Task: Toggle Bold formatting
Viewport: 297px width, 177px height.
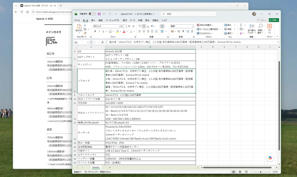Action: coord(95,31)
